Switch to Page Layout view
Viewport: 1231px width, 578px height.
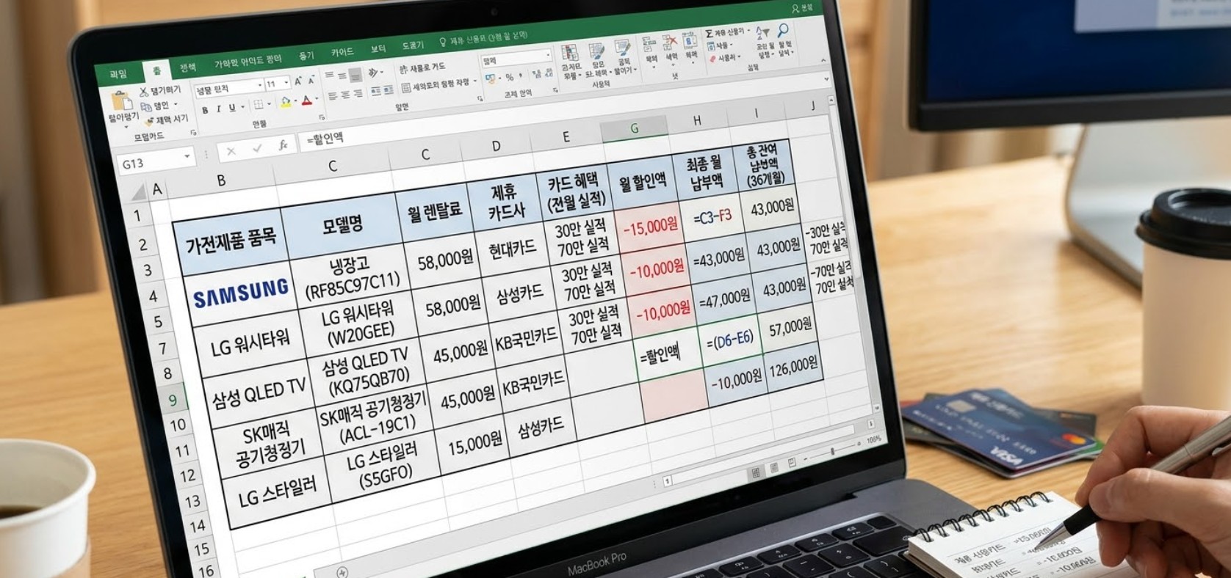[x=774, y=467]
